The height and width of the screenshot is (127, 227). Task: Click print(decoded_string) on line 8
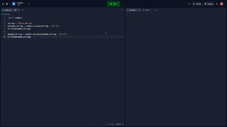19,37
